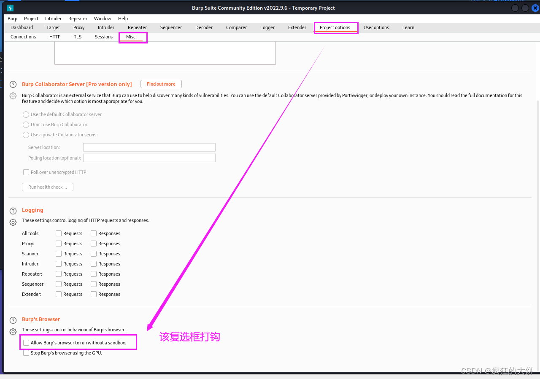The width and height of the screenshot is (540, 379).
Task: Check Extender Requests logging checkbox
Action: 59,294
